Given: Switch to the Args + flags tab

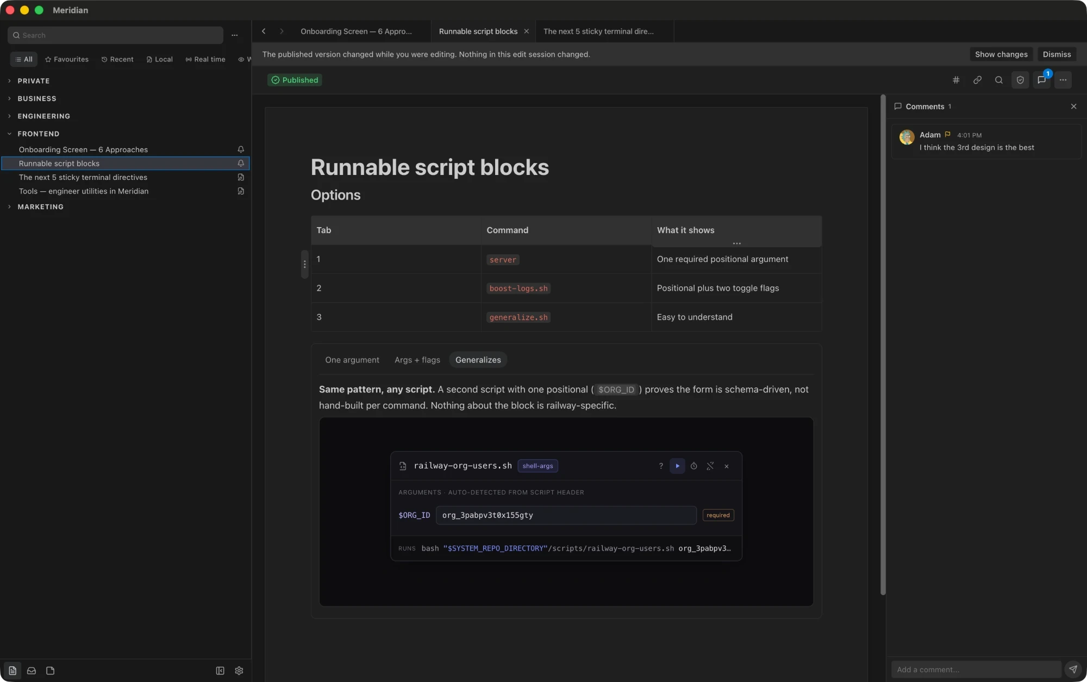Looking at the screenshot, I should click(417, 360).
